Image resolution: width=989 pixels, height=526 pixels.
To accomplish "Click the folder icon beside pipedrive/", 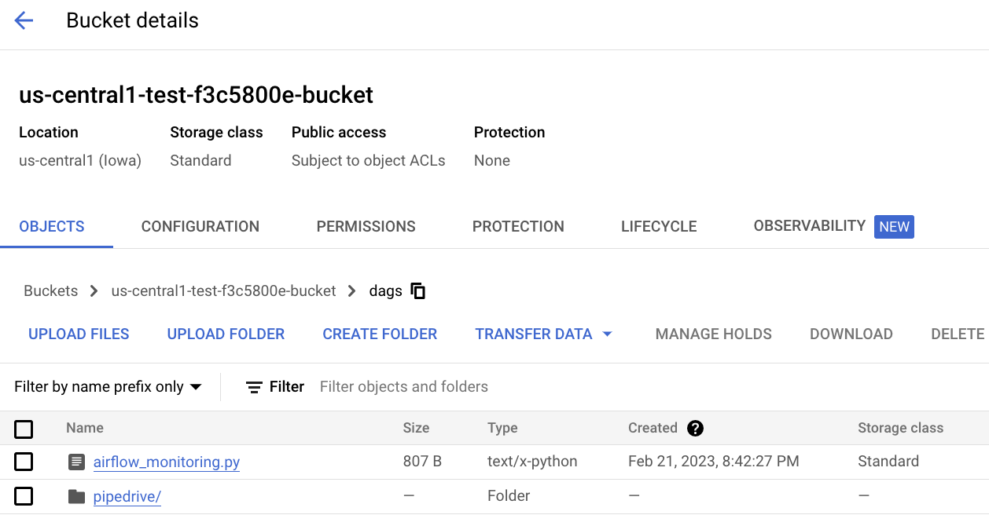I will 75,495.
